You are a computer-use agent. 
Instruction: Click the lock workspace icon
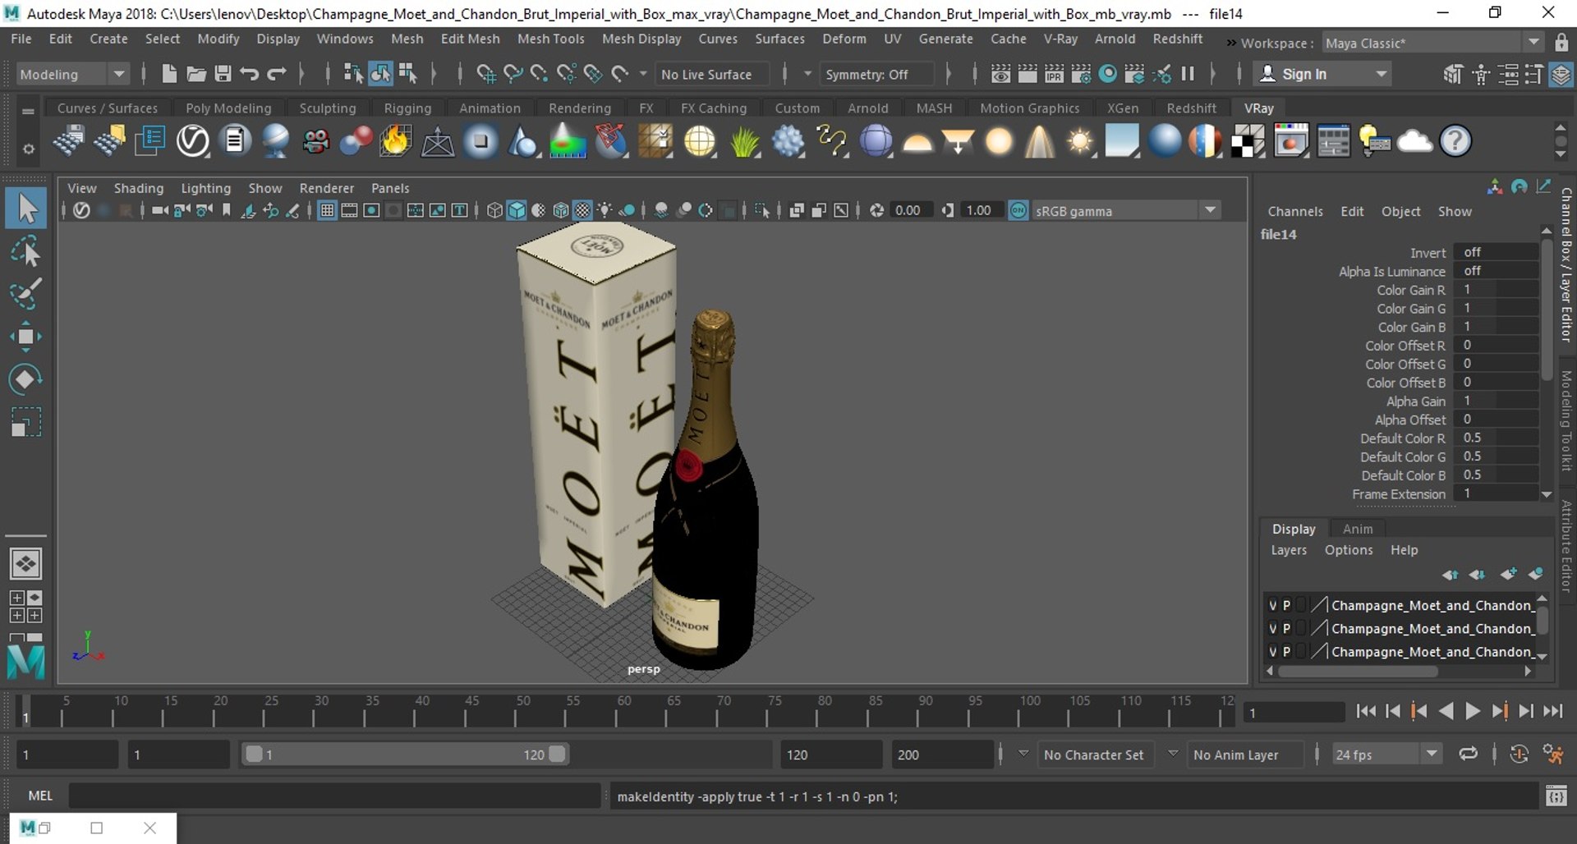(1561, 43)
